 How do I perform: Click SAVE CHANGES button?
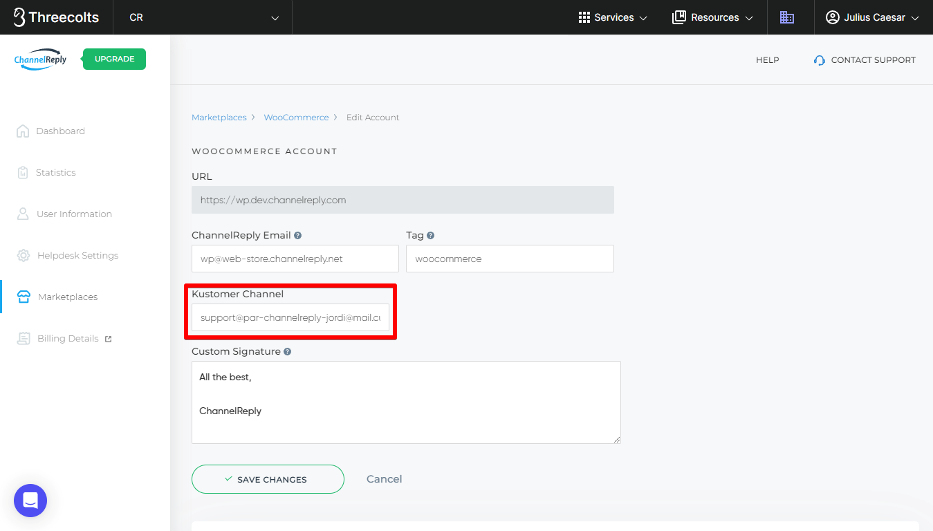(x=268, y=479)
